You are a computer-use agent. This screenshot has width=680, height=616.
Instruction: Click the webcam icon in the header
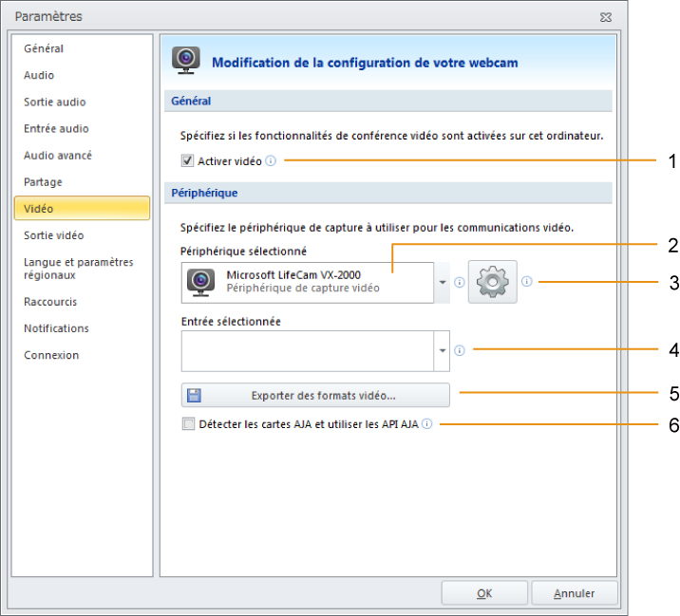click(x=186, y=60)
